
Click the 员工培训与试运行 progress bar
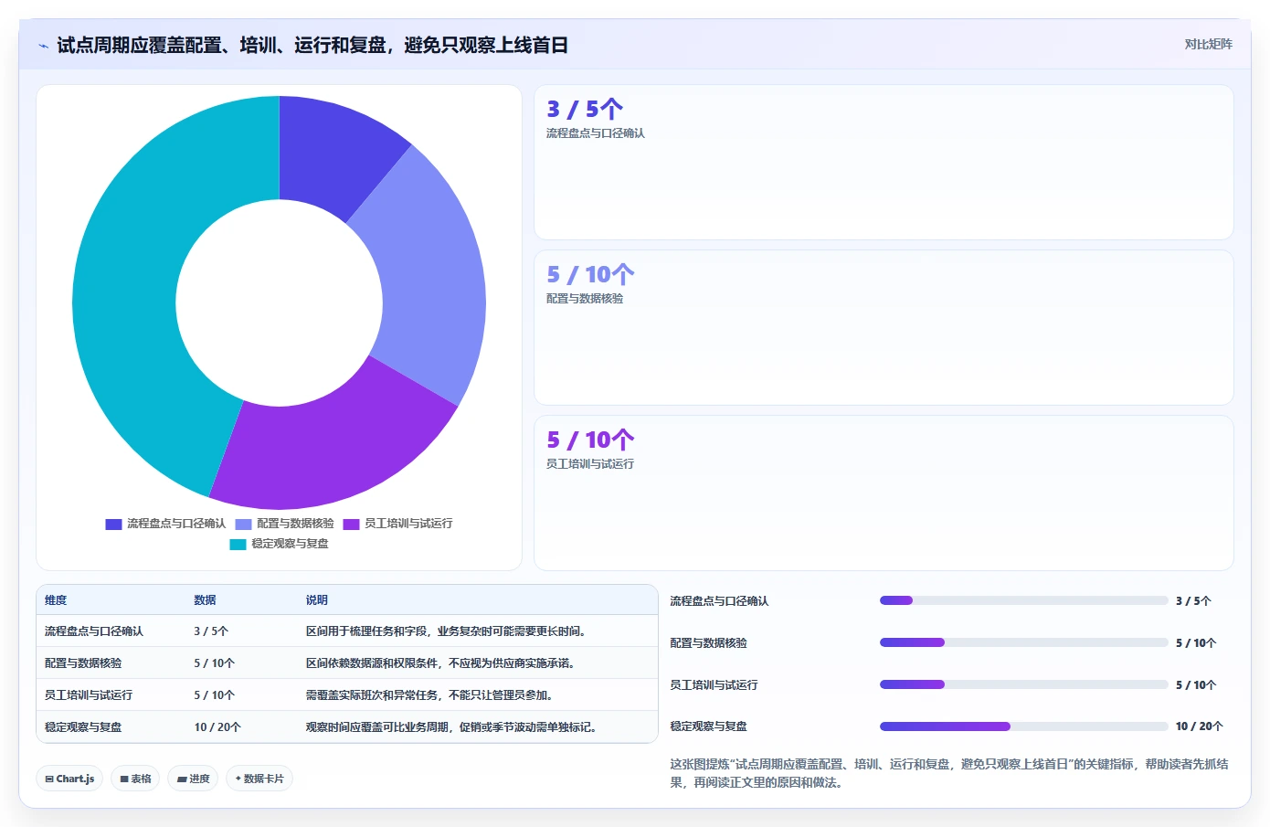tap(1023, 684)
